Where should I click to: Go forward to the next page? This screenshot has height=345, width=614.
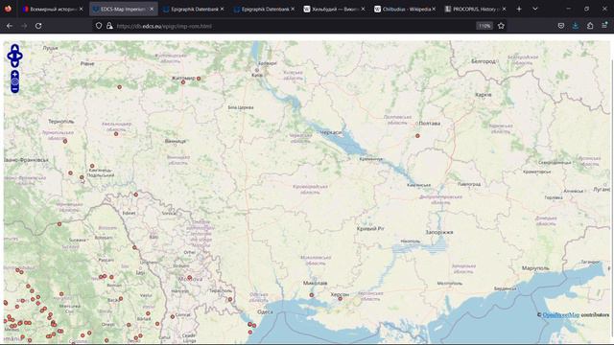(24, 26)
